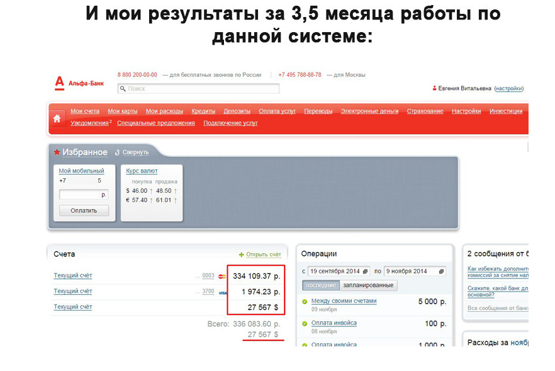Open Настройки in the red menu

click(x=466, y=111)
